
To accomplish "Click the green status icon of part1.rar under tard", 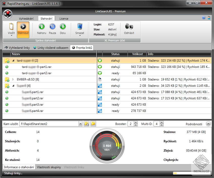I will (x=7, y=67).
